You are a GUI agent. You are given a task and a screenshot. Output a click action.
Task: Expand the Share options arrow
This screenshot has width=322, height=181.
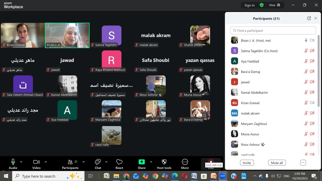[x=151, y=162]
